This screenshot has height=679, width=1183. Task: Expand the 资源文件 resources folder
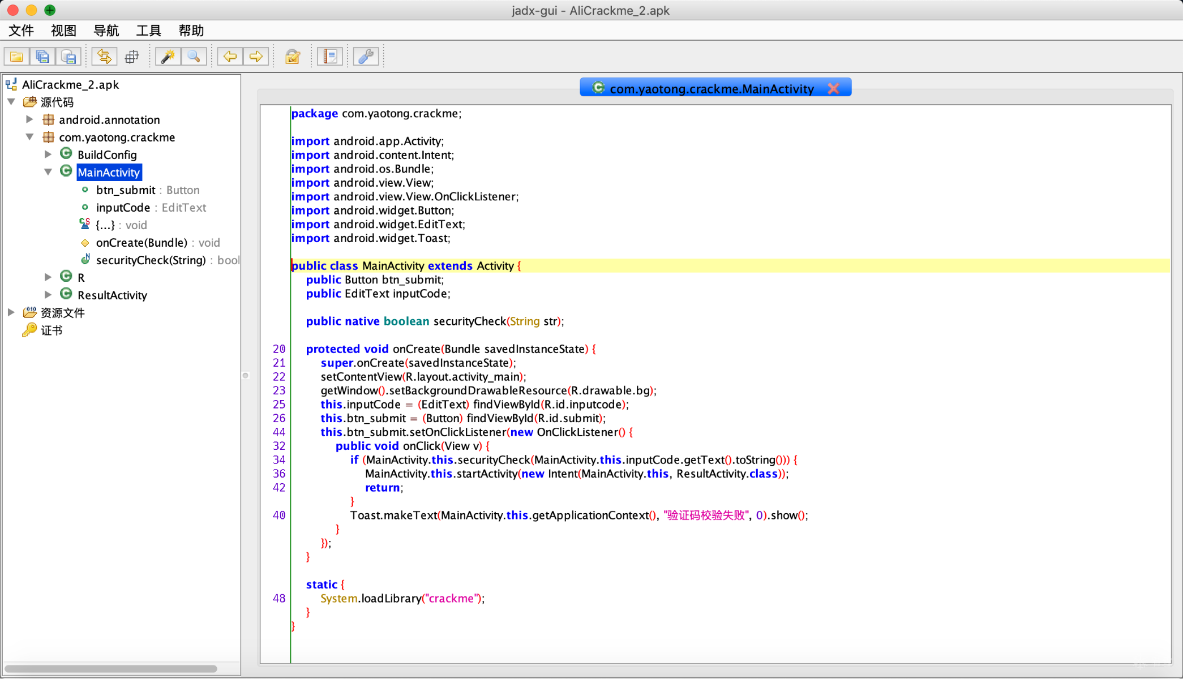pyautogui.click(x=11, y=312)
